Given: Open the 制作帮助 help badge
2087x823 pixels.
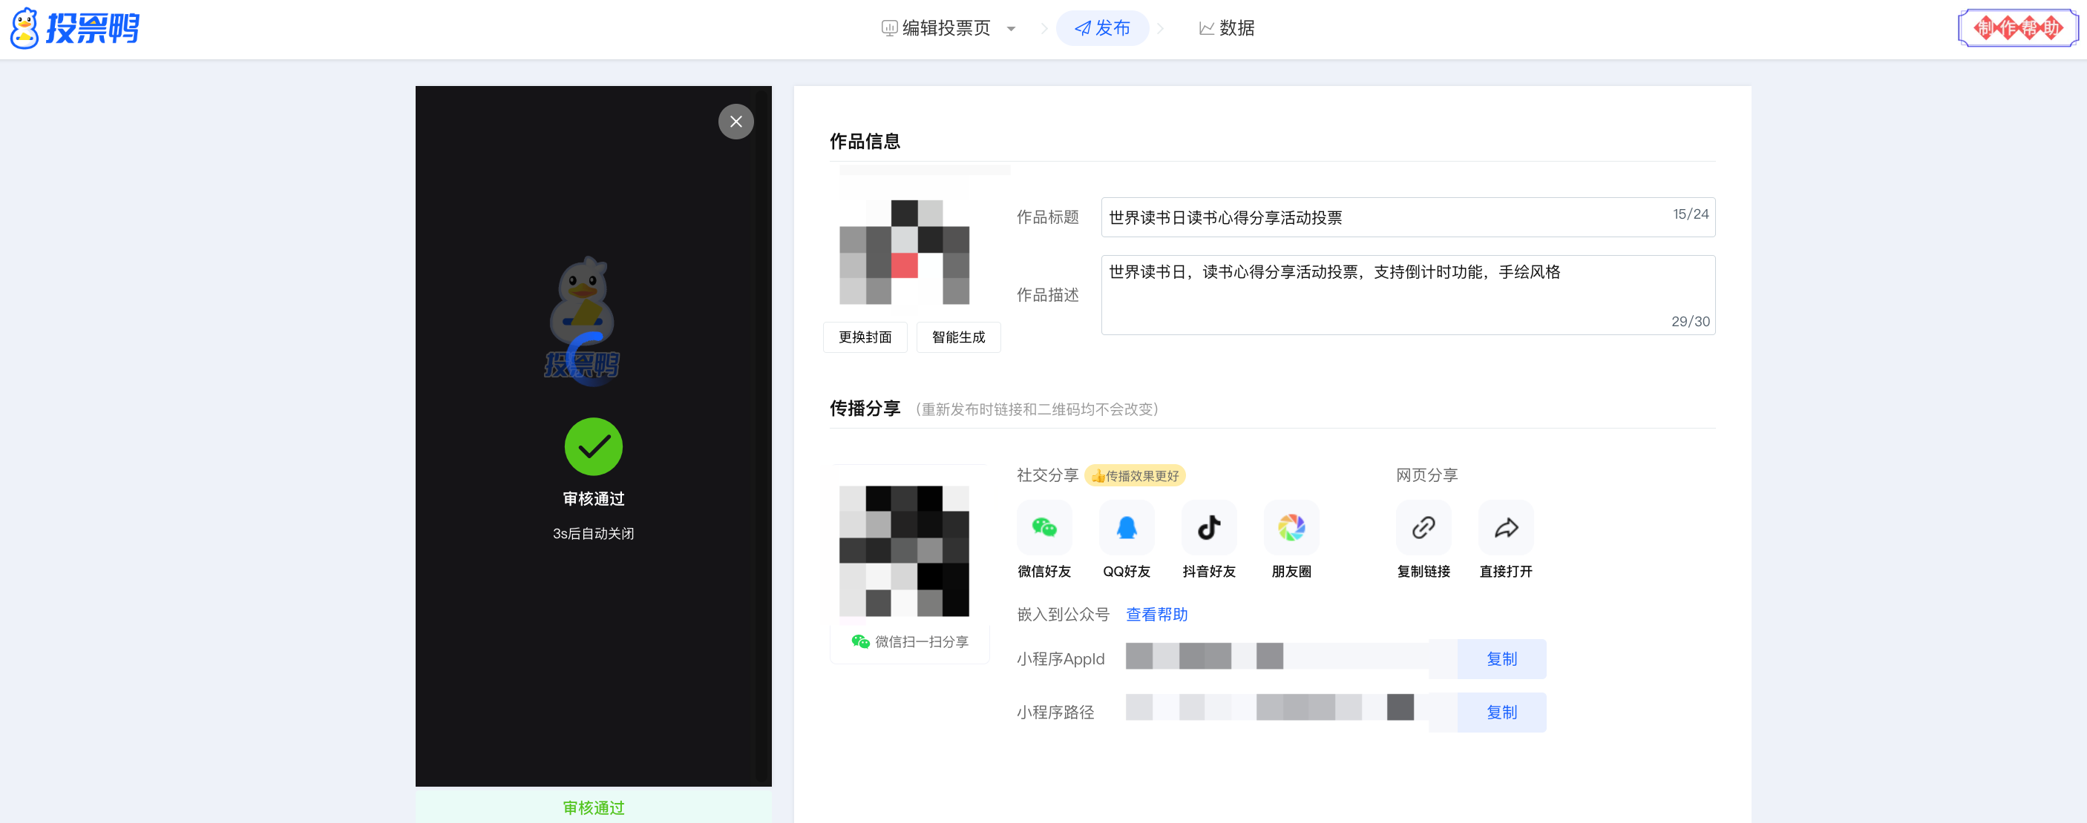Looking at the screenshot, I should click(2017, 28).
